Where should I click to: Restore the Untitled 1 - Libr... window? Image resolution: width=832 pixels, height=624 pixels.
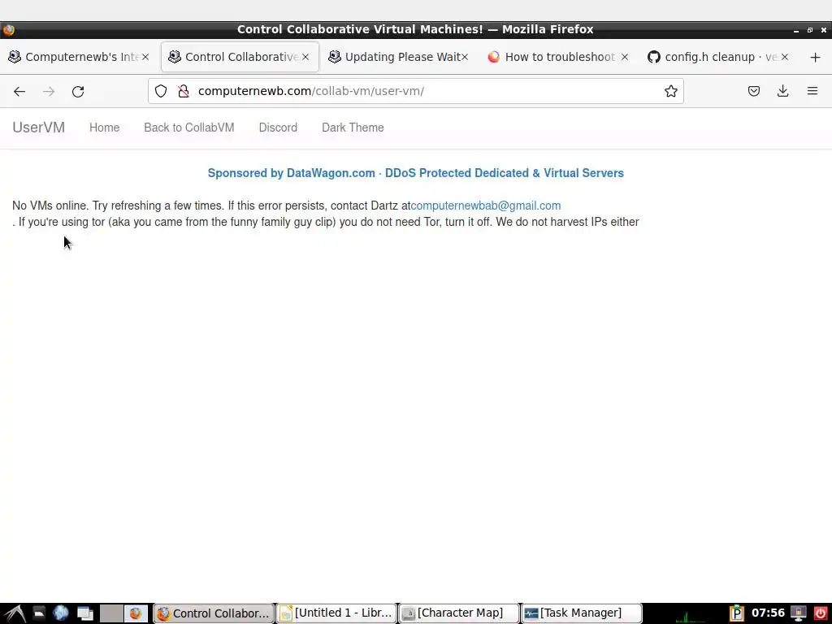pos(337,613)
